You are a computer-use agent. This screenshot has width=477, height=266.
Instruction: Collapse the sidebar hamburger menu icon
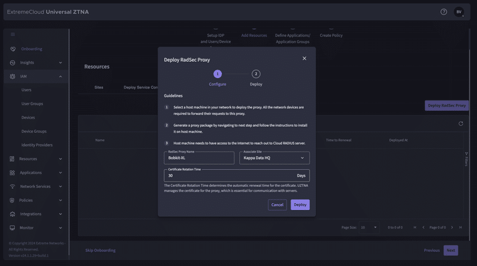pos(13,34)
